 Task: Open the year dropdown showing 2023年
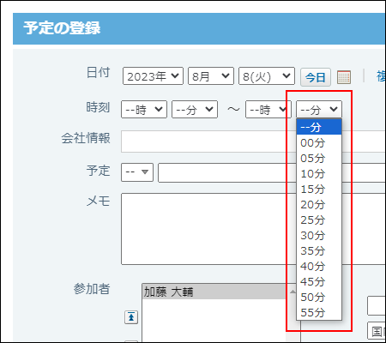coord(153,76)
